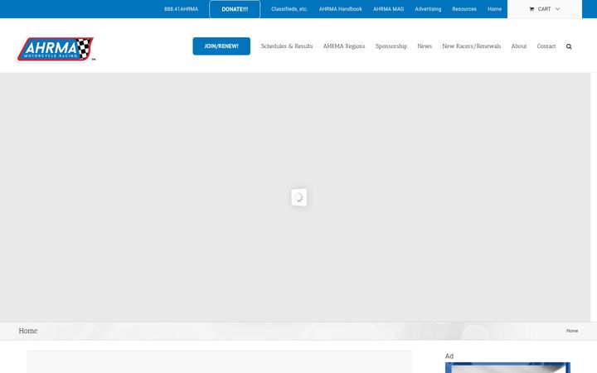Image resolution: width=597 pixels, height=373 pixels.
Task: Open the 888.41AHRMA phone link
Action: 182,9
